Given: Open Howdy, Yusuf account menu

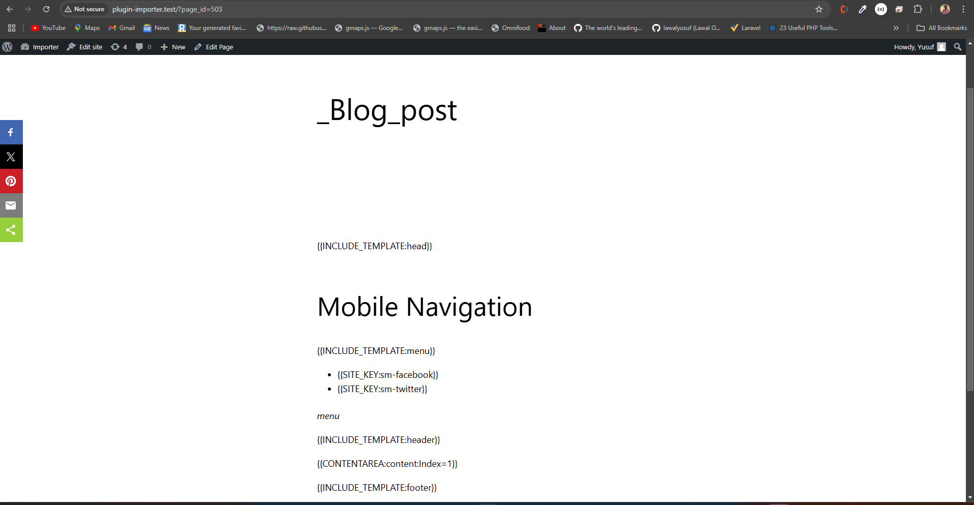Looking at the screenshot, I should [920, 47].
